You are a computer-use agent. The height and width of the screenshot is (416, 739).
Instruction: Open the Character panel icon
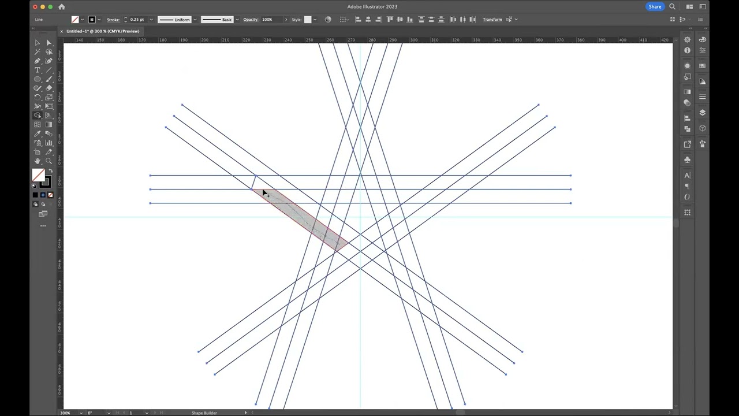point(687,175)
